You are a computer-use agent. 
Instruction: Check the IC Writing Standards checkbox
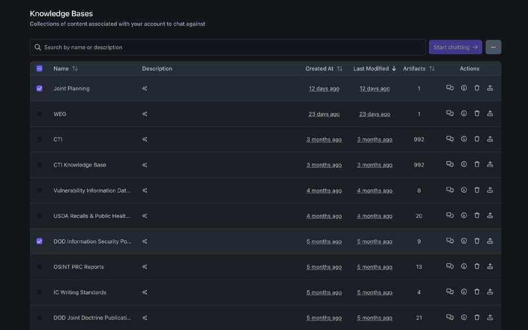click(39, 292)
